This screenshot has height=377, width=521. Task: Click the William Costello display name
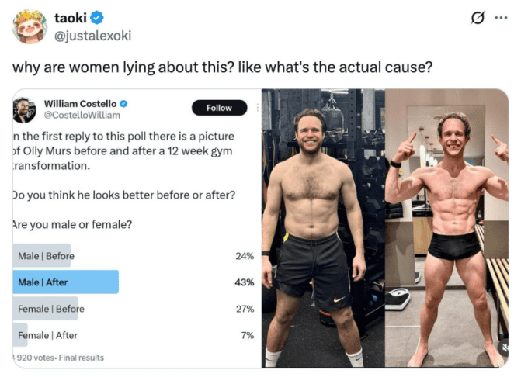[80, 103]
